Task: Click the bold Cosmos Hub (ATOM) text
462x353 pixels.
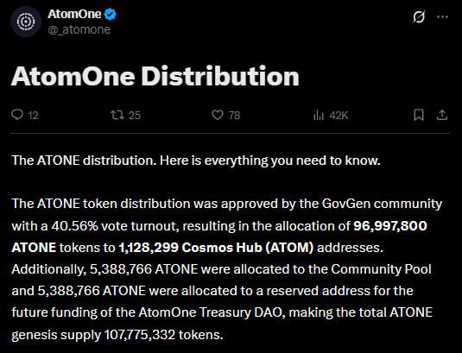Action: coord(248,248)
